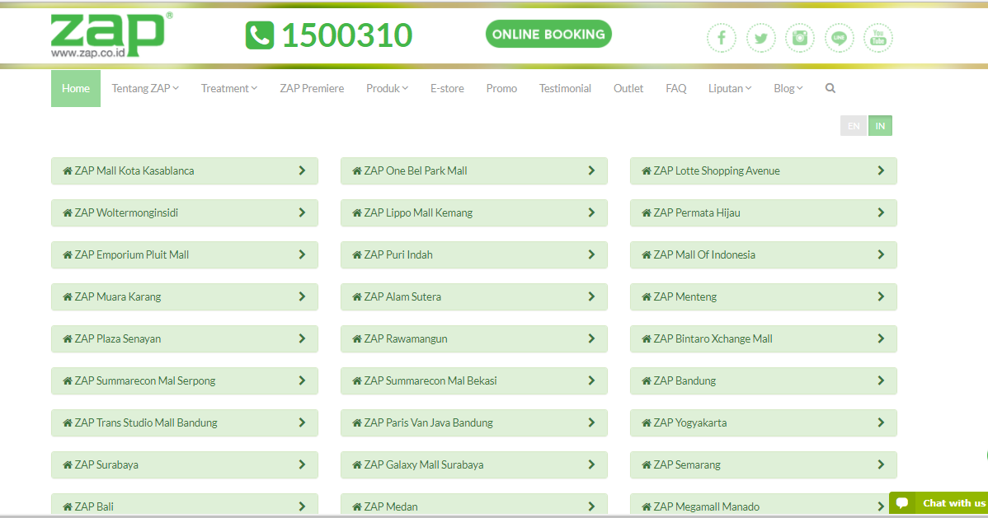Click home icon beside ZAP Rawamangun
Image resolution: width=988 pixels, height=518 pixels.
(356, 338)
